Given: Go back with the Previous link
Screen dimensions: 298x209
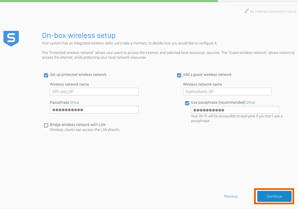Looking at the screenshot, I should tap(231, 197).
